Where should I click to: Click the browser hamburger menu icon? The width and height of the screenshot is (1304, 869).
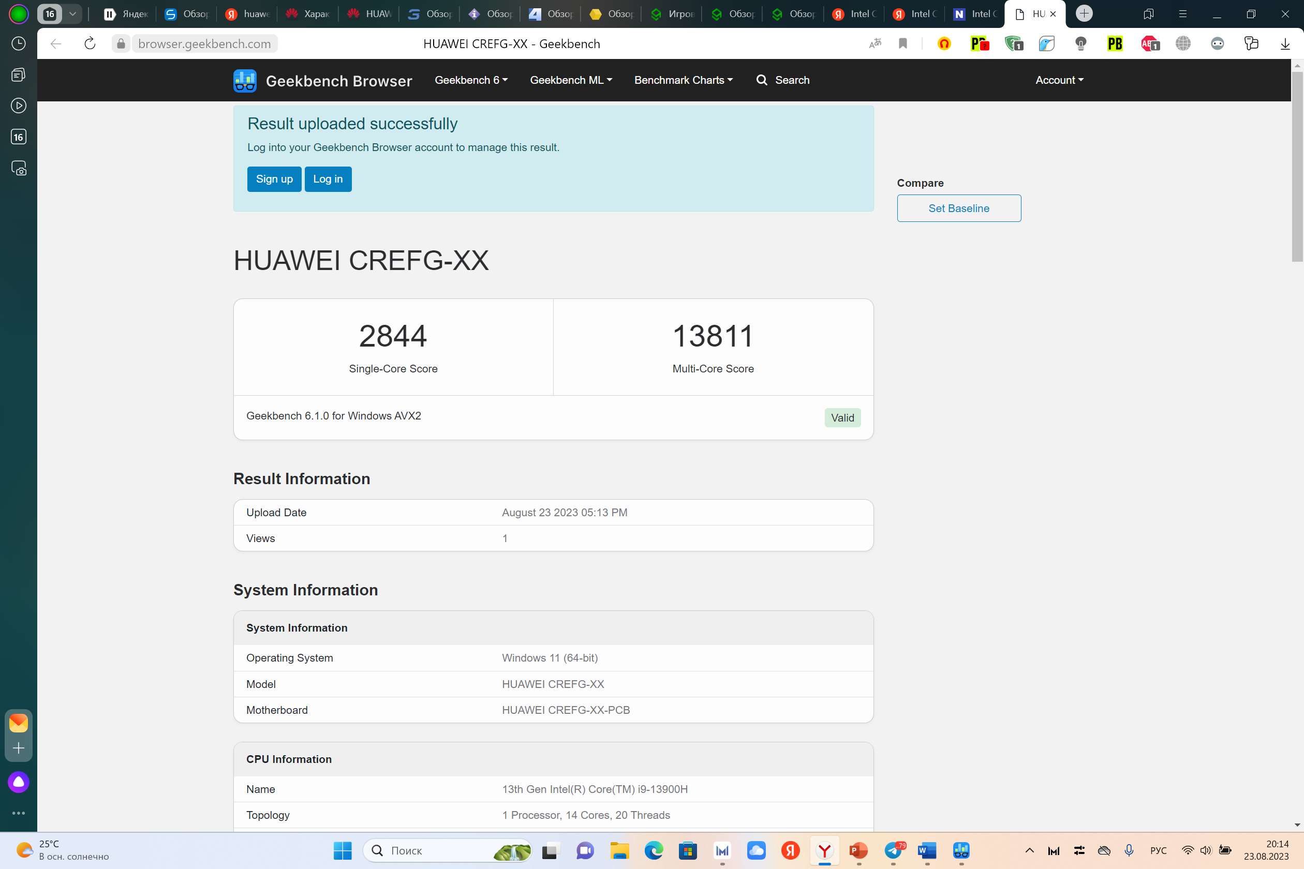[1182, 14]
